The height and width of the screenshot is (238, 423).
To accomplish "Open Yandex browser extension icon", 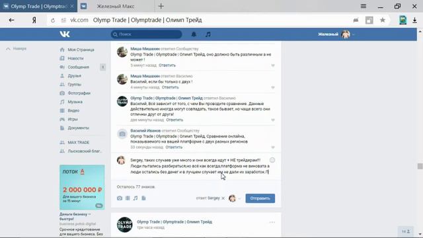I will pos(403,20).
